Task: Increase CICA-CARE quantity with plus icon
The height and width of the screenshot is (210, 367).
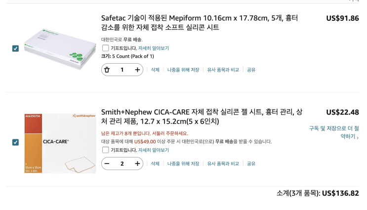Action: 137,164
